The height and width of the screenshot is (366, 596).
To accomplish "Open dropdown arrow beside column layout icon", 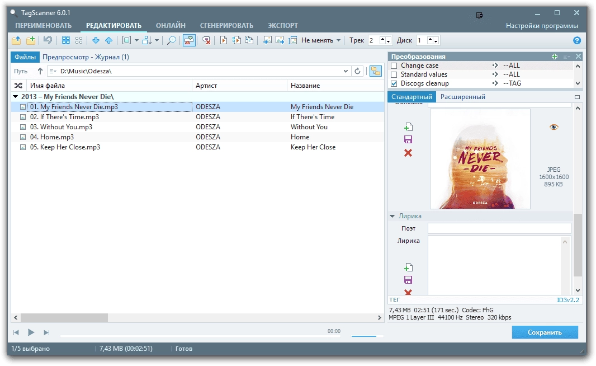I will click(137, 40).
